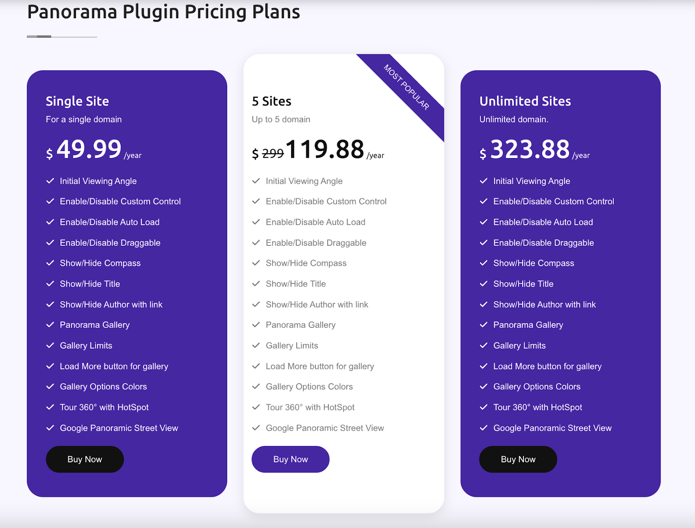Click checkmark by 5 Sites Enable/Disable Auto Load
The height and width of the screenshot is (528, 695).
point(256,222)
